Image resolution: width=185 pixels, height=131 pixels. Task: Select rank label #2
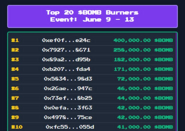15,50
